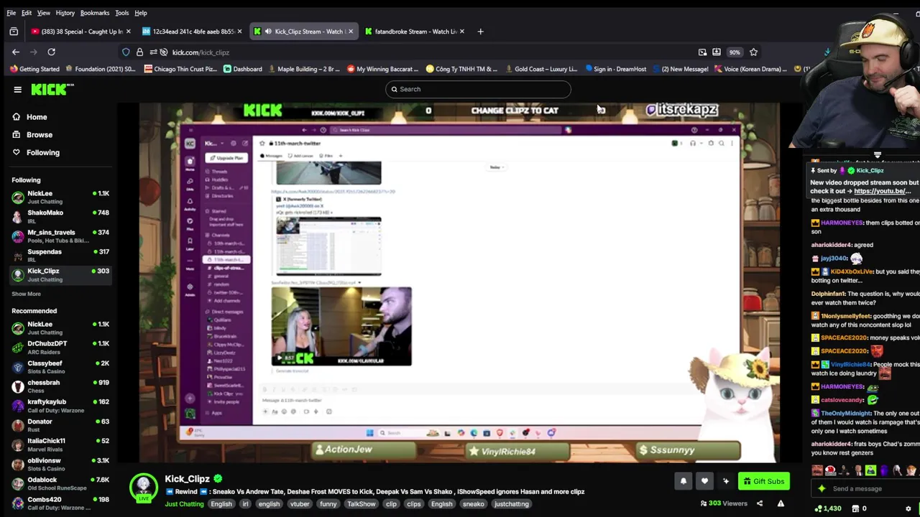This screenshot has height=517, width=920.
Task: Click the TalkShow tag
Action: pyautogui.click(x=362, y=504)
